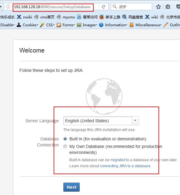180x195 pixels.
Task: Open the Miscellaneous developer toolbar menu
Action: [x=145, y=25]
